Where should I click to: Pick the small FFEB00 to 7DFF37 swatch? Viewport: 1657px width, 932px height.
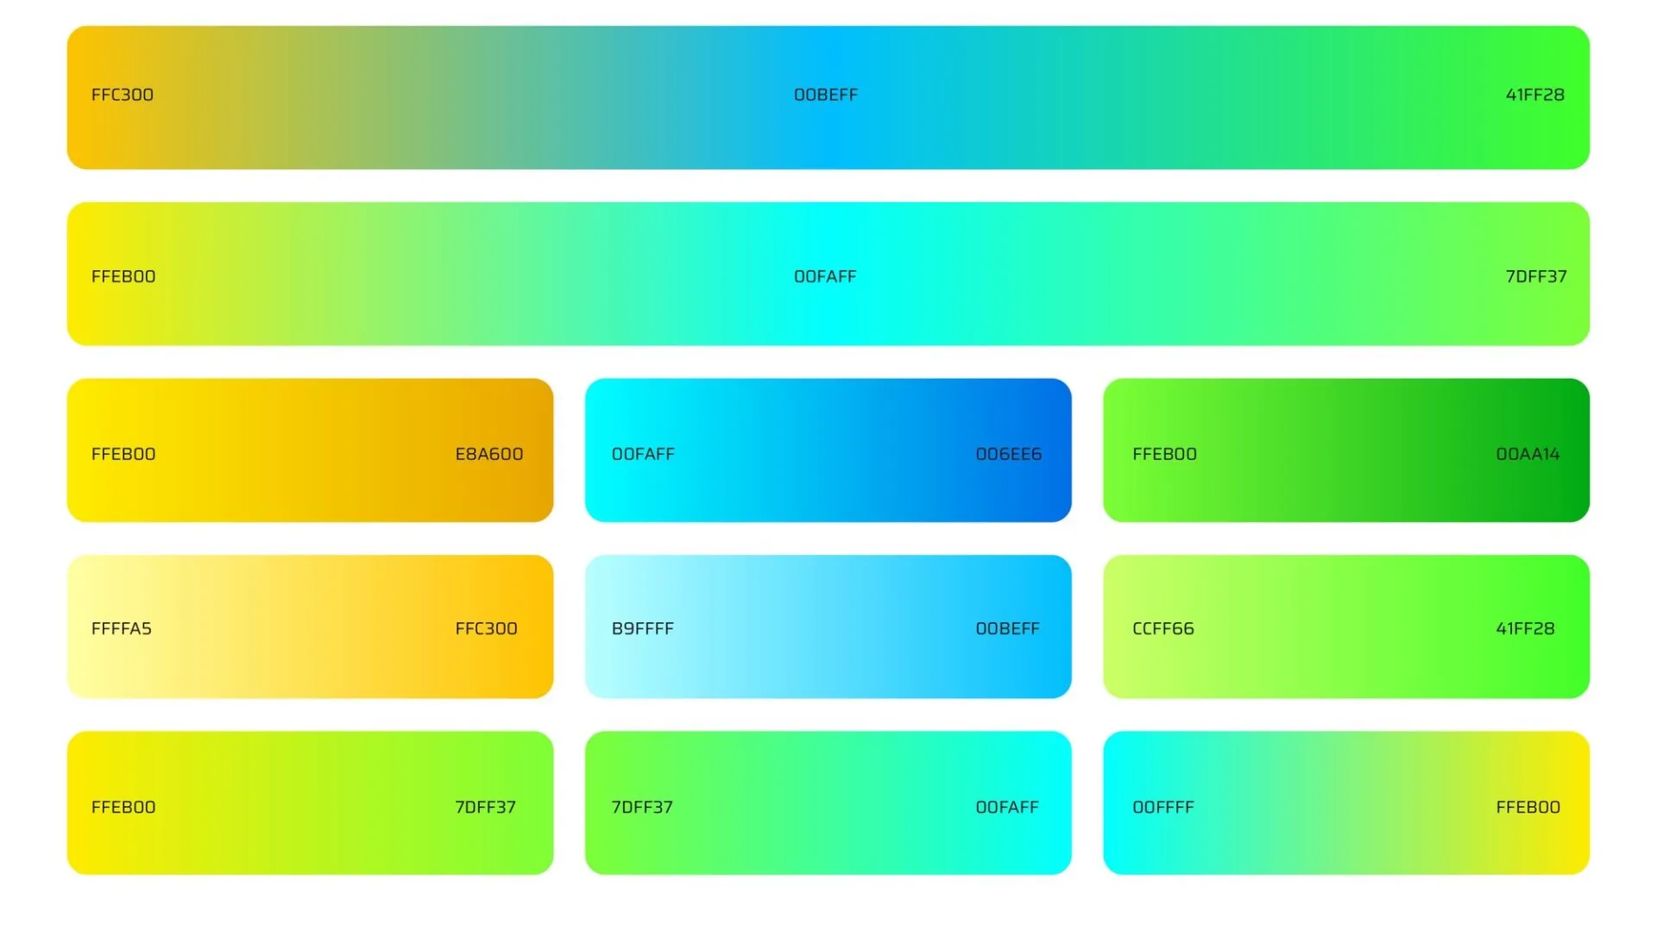[310, 803]
